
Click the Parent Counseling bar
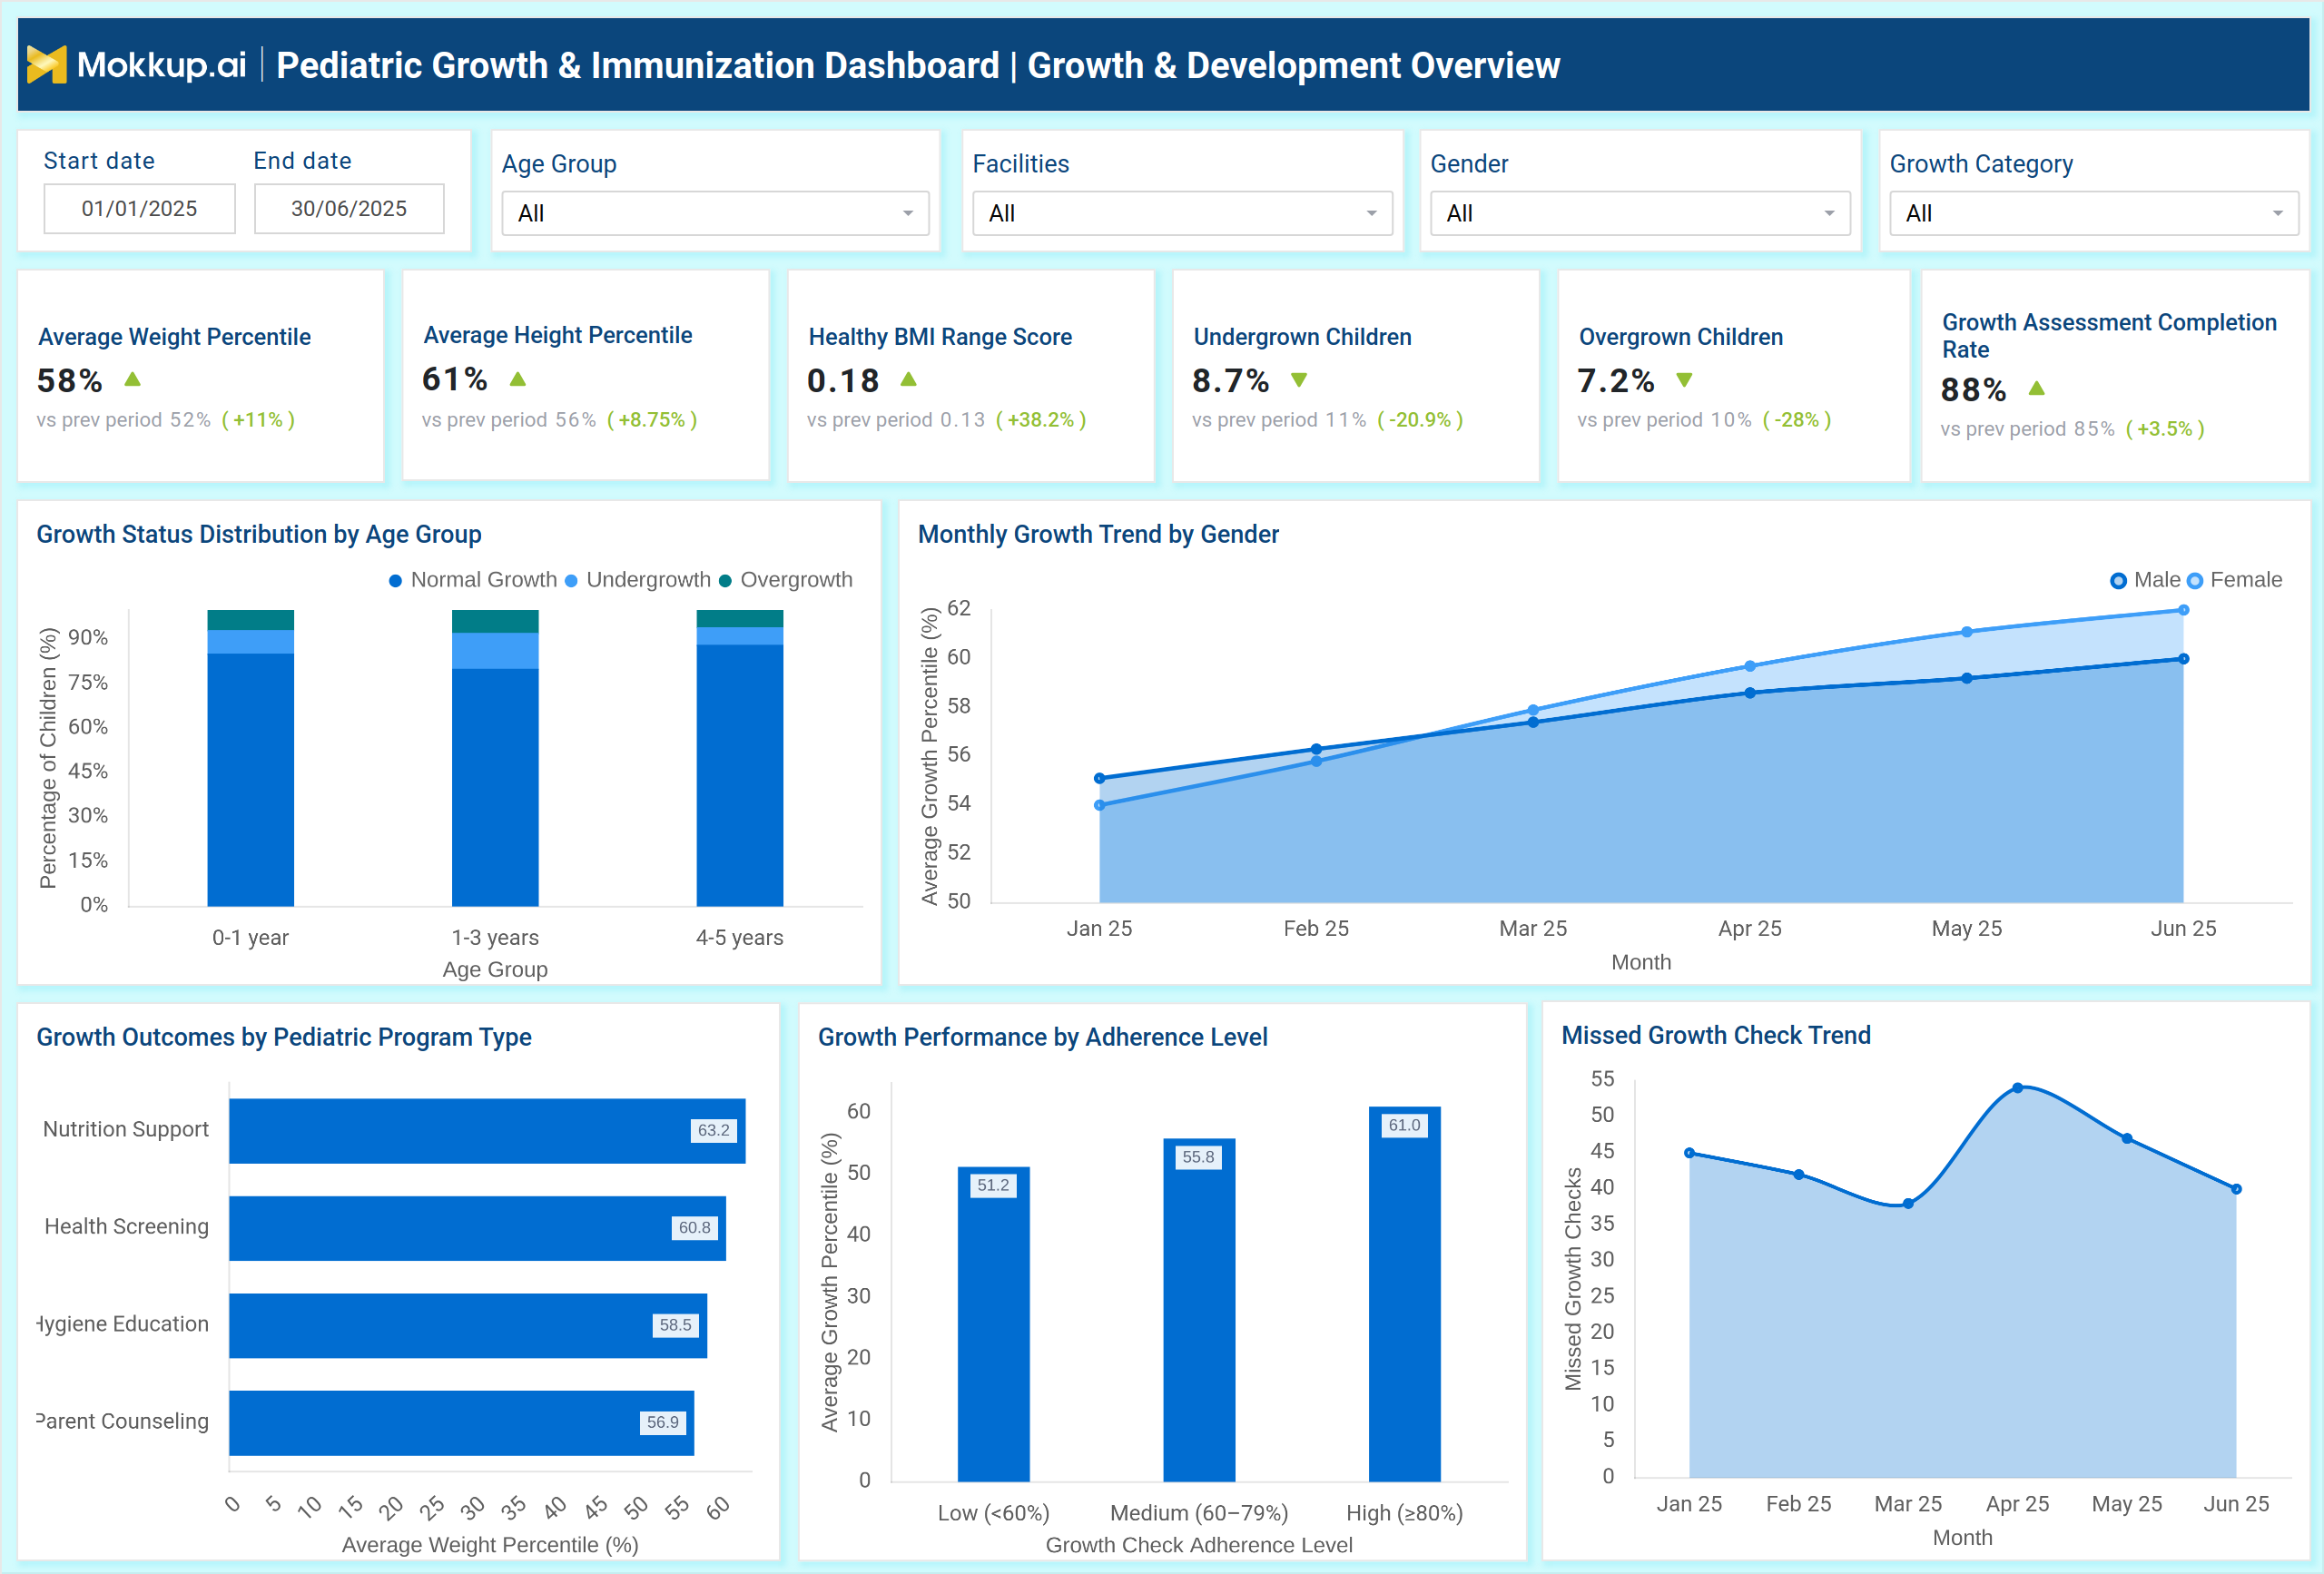(461, 1422)
